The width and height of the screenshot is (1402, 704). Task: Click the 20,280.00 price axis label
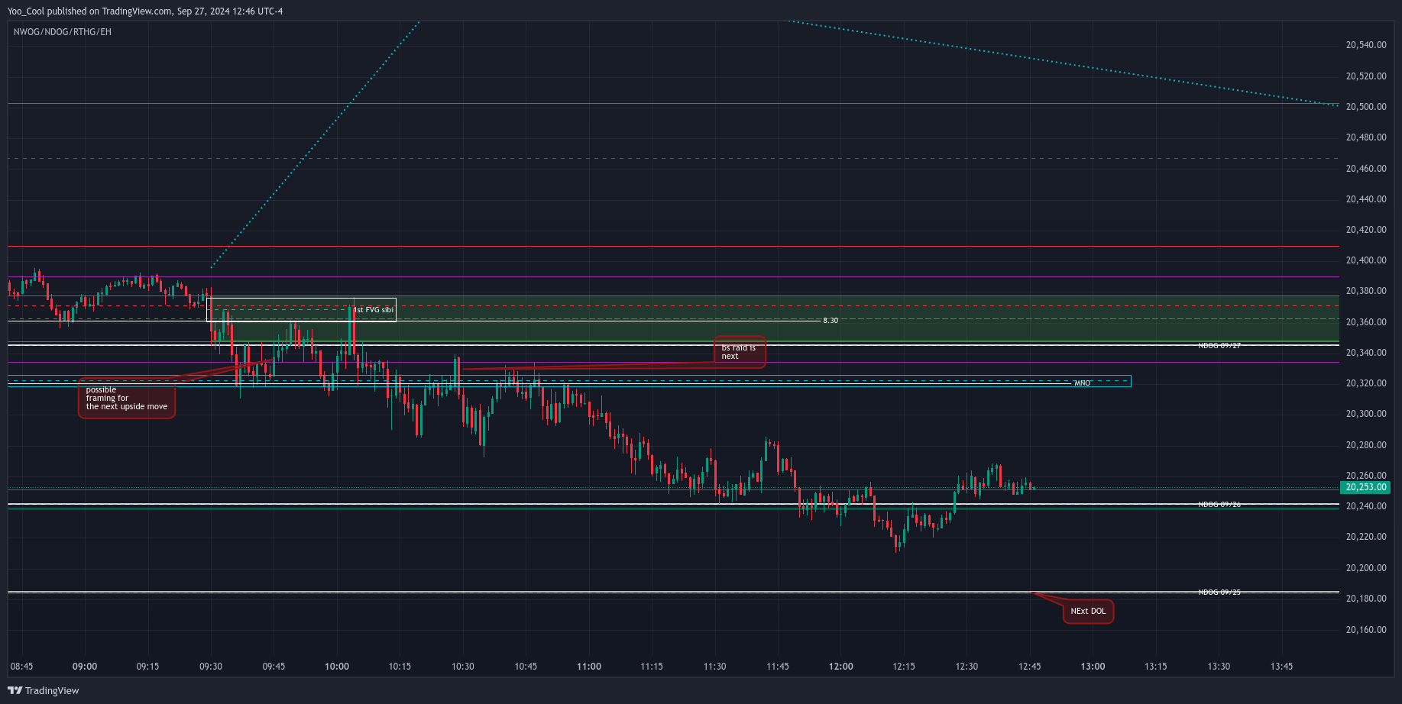click(x=1365, y=445)
